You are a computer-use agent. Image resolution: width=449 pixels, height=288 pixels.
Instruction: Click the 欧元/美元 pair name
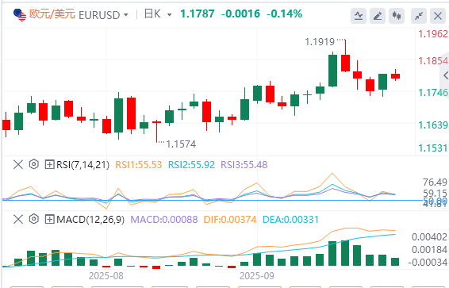pos(52,13)
